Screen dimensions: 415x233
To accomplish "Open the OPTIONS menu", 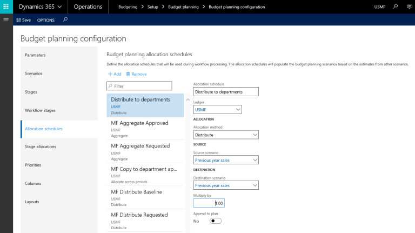I will [46, 20].
